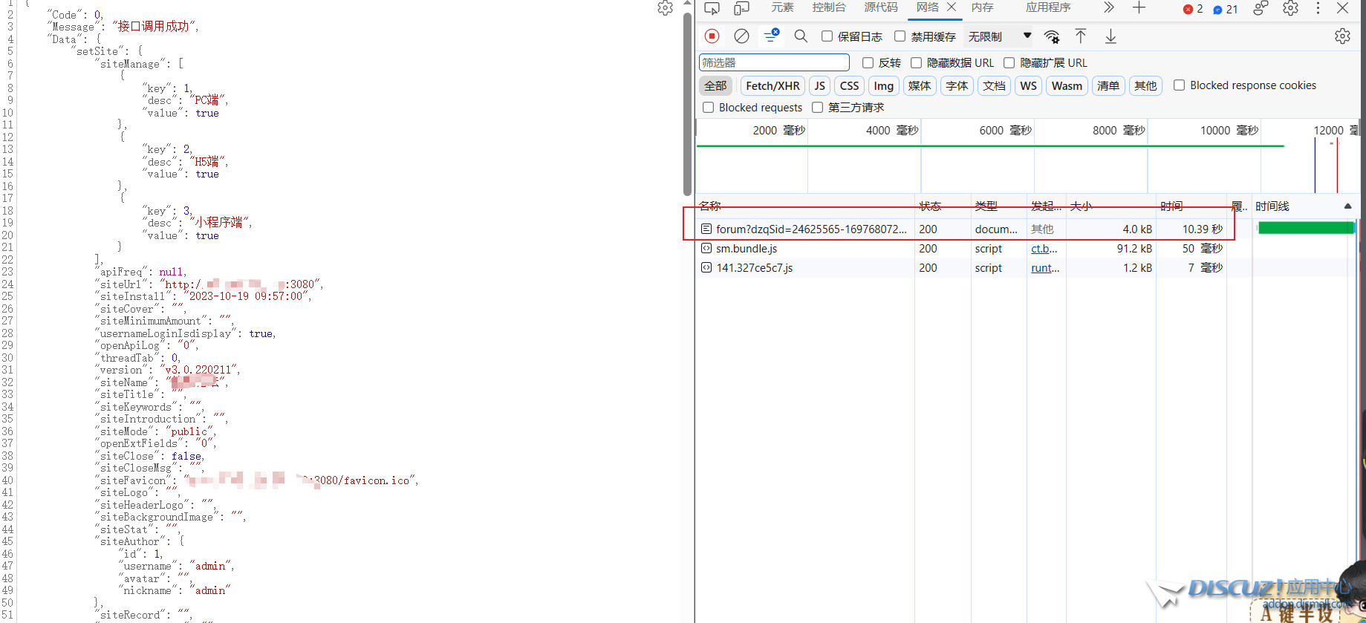Check the 禁用缓存 checkbox

[900, 36]
